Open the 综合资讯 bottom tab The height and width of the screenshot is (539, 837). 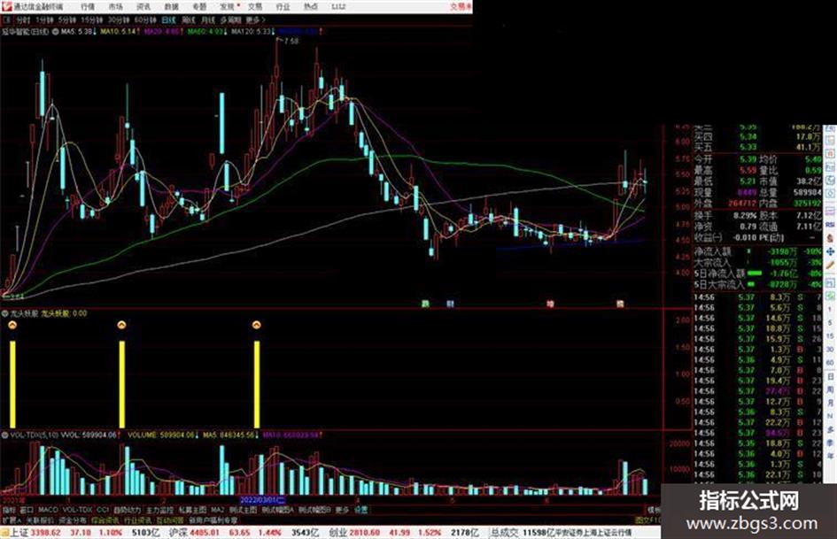pyautogui.click(x=105, y=520)
